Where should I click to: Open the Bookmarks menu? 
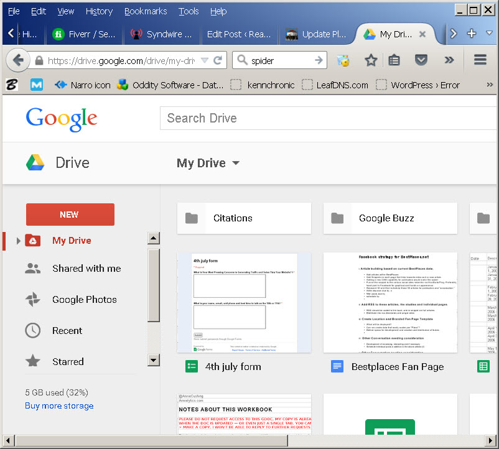[146, 11]
